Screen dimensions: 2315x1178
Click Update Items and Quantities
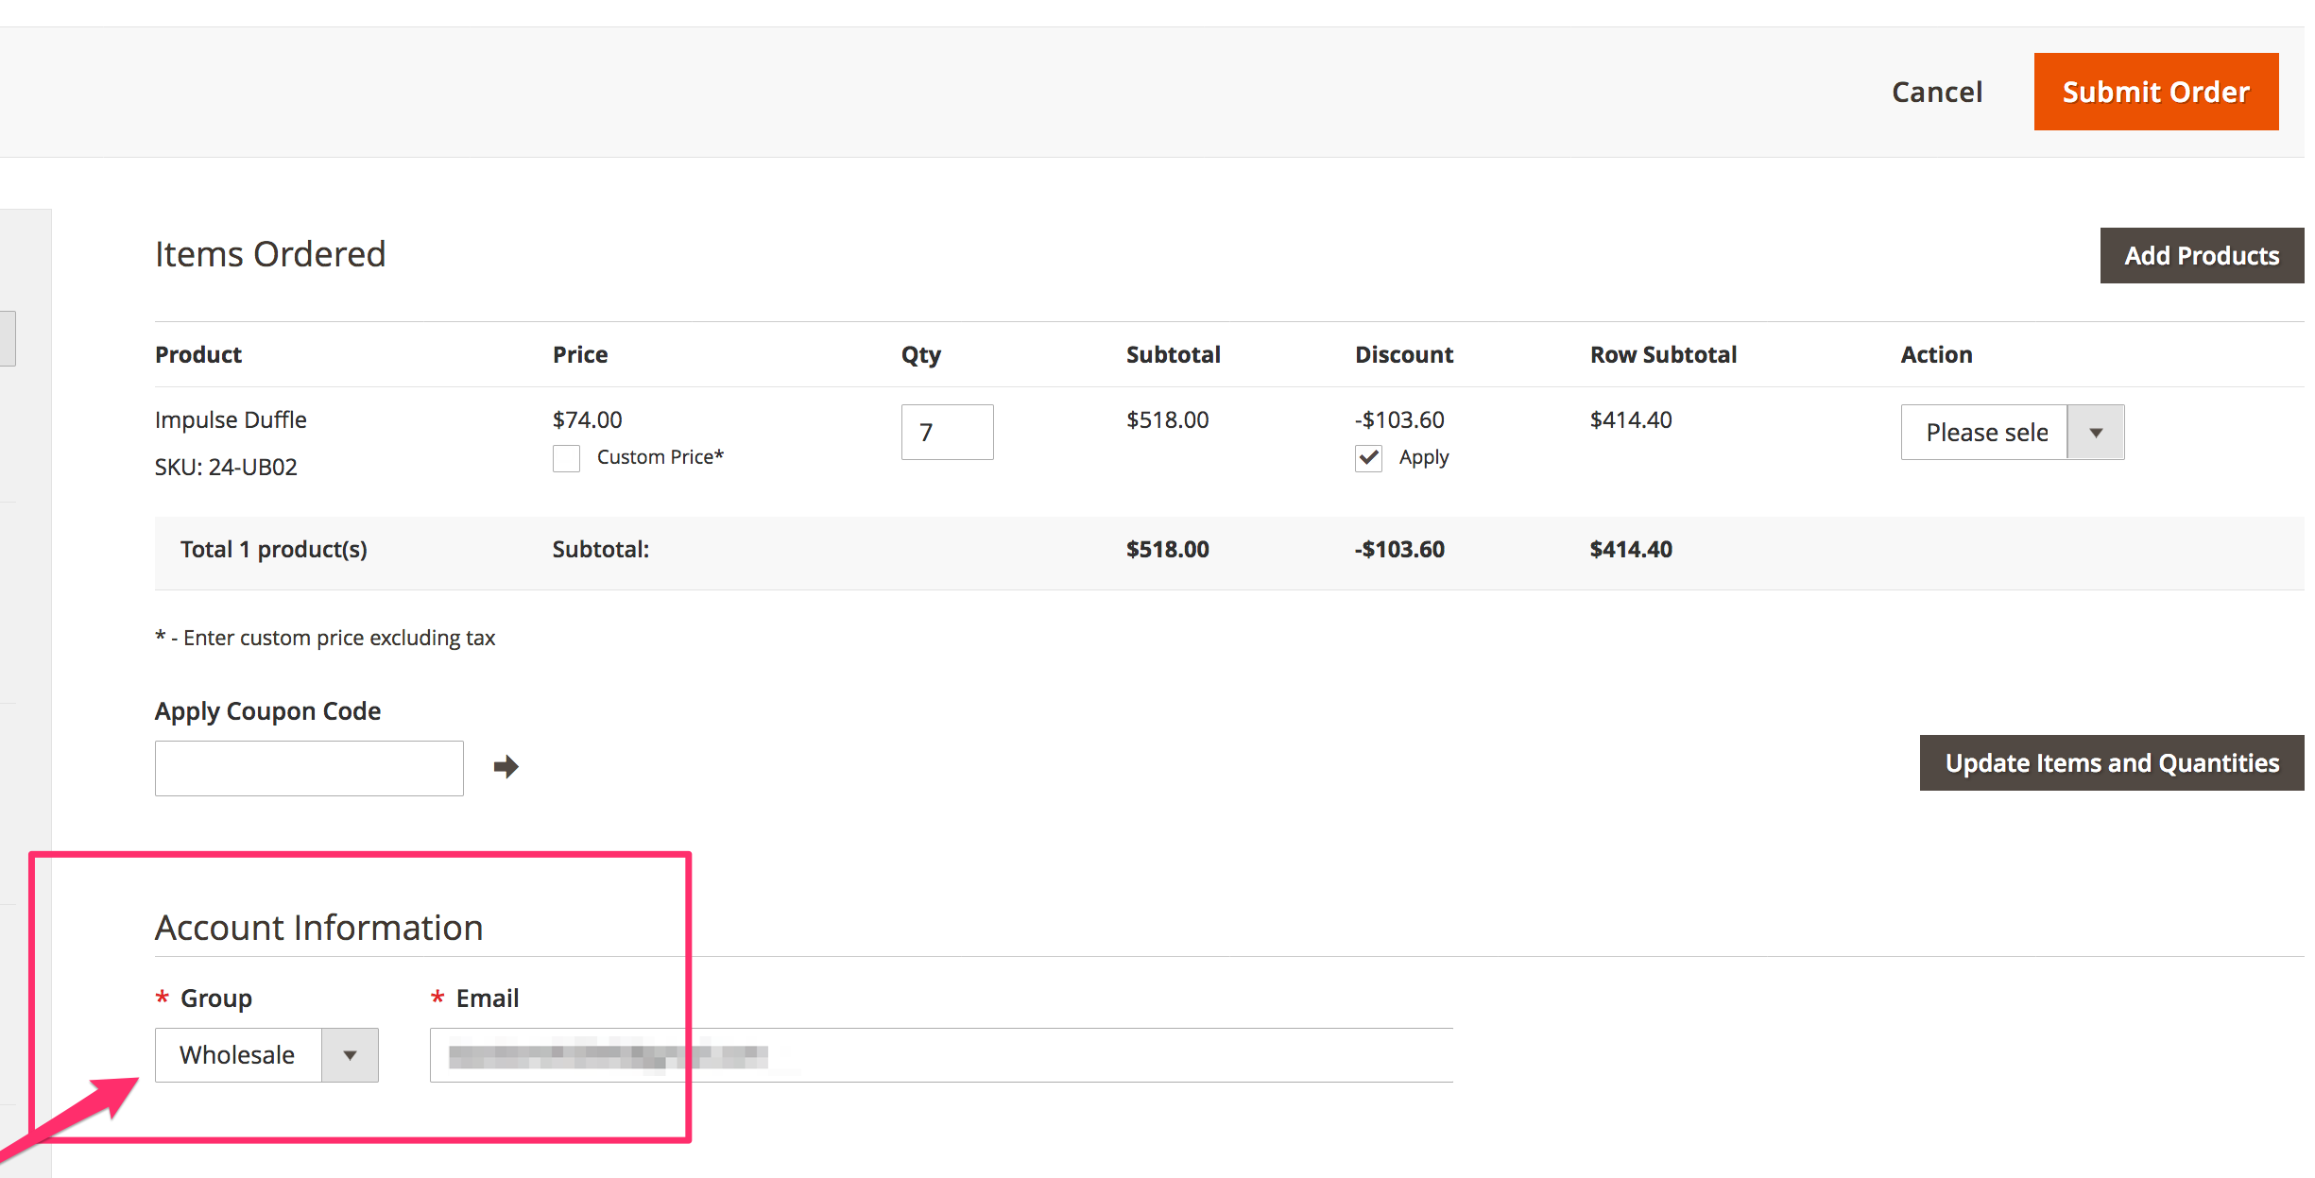tap(2111, 763)
